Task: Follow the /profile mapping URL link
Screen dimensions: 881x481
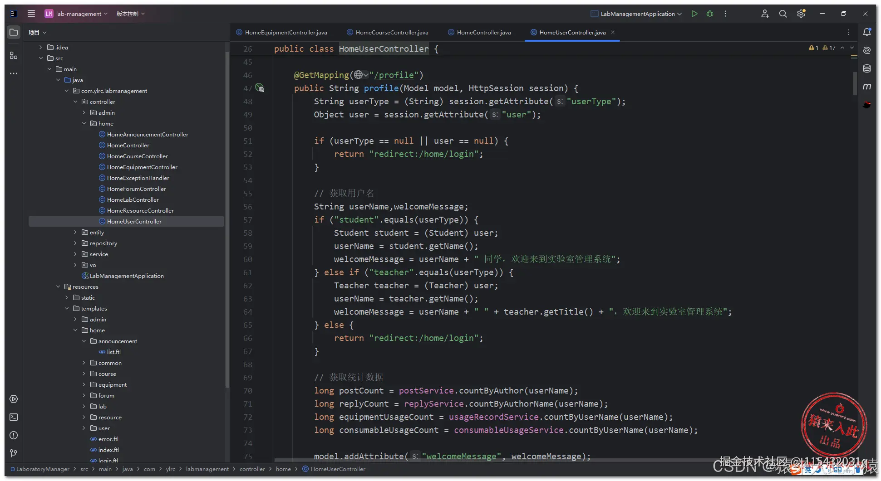Action: [394, 75]
